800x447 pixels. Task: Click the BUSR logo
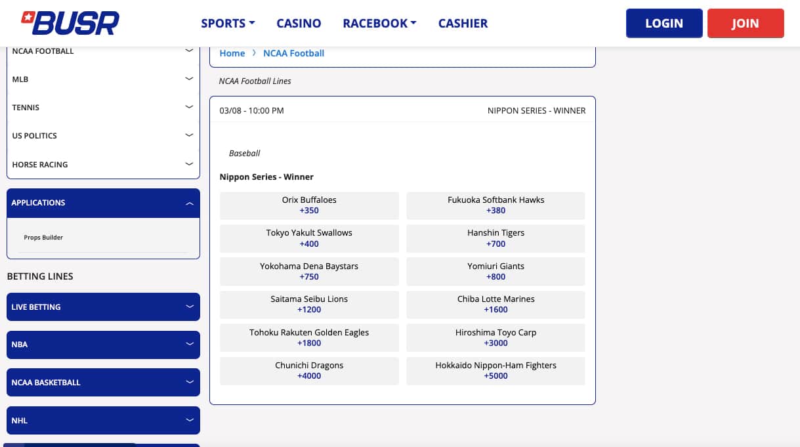pos(70,23)
